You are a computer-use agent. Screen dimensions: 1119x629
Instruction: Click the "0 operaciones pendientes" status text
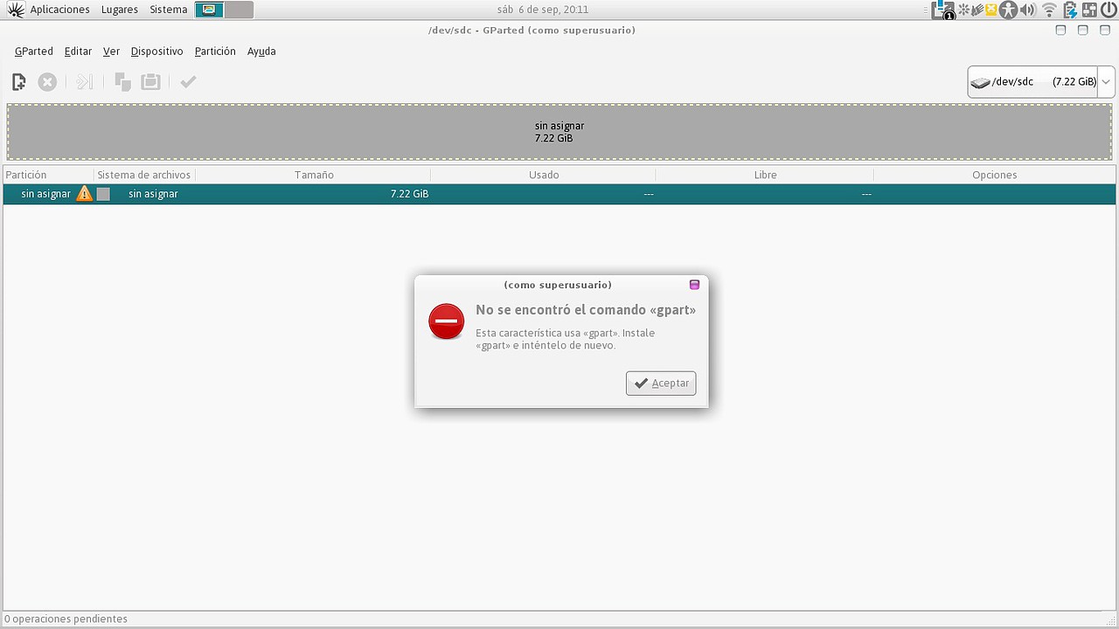click(66, 619)
